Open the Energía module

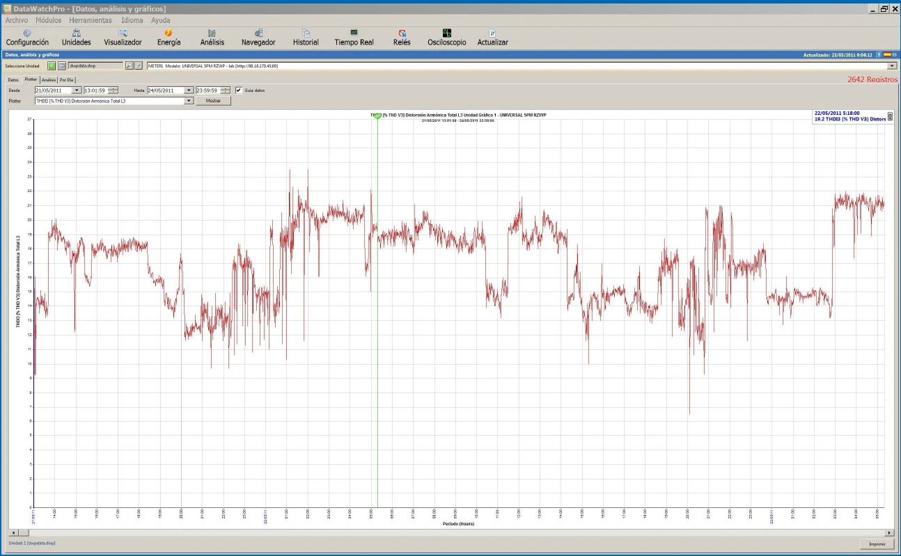169,37
